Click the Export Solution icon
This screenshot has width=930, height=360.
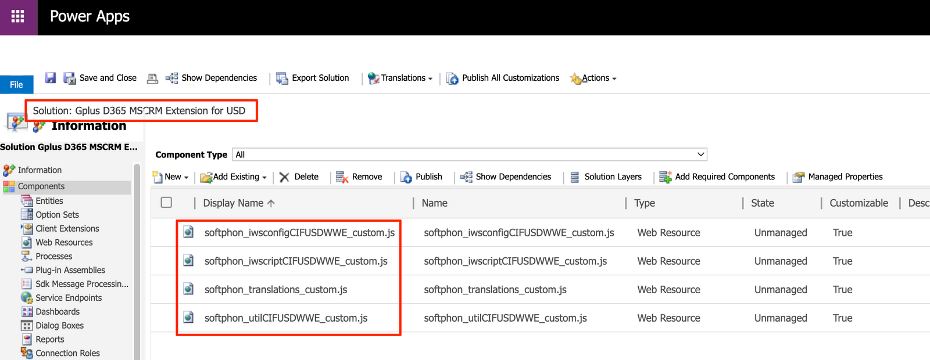[282, 78]
